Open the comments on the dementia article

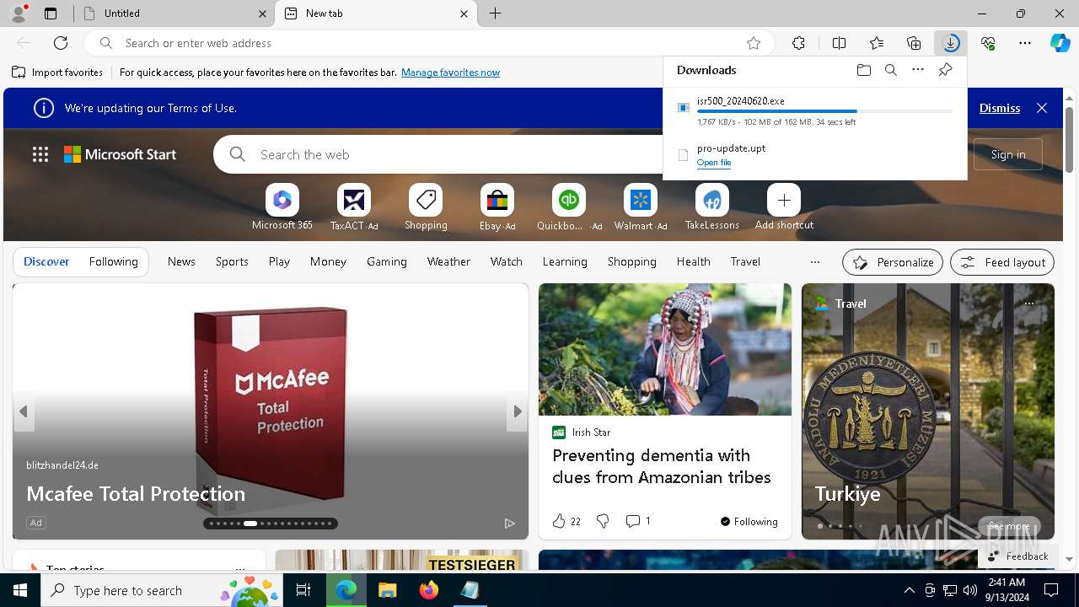coord(638,522)
